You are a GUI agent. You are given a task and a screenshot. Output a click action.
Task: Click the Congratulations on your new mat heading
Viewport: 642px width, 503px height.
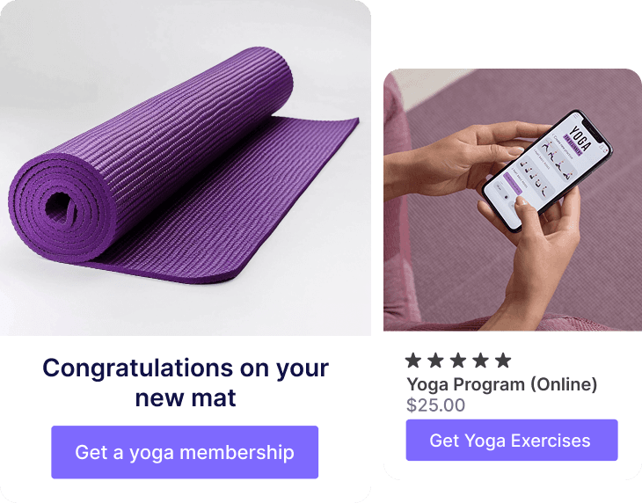pos(186,383)
